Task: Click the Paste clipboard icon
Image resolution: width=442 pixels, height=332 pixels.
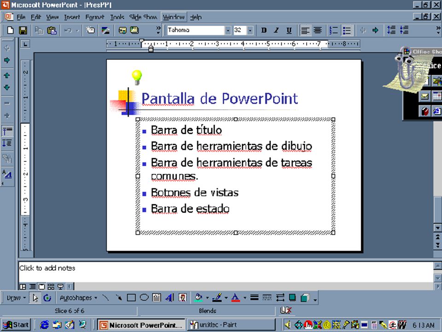Action: 52,30
